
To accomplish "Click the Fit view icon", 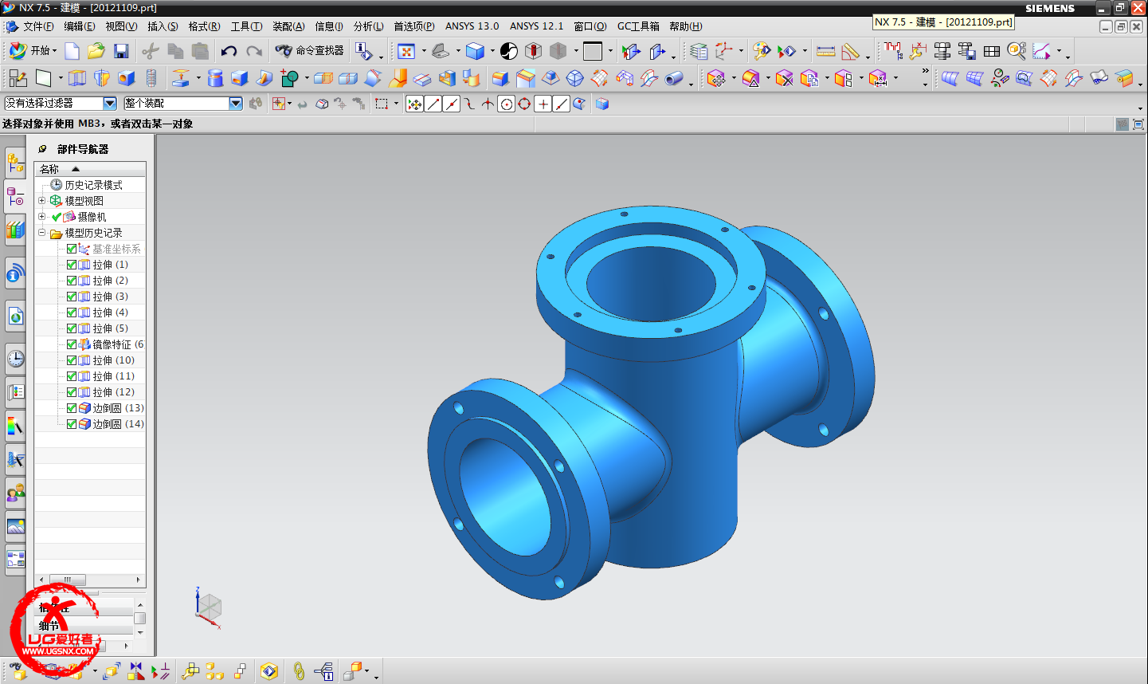I will (406, 52).
